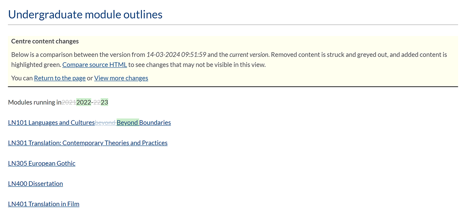Open the LN101 Languages and Cultures module
This screenshot has height=217, width=466.
pyautogui.click(x=51, y=123)
